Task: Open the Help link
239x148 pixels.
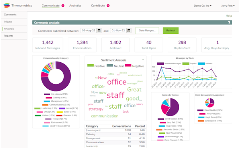Action: [229, 15]
